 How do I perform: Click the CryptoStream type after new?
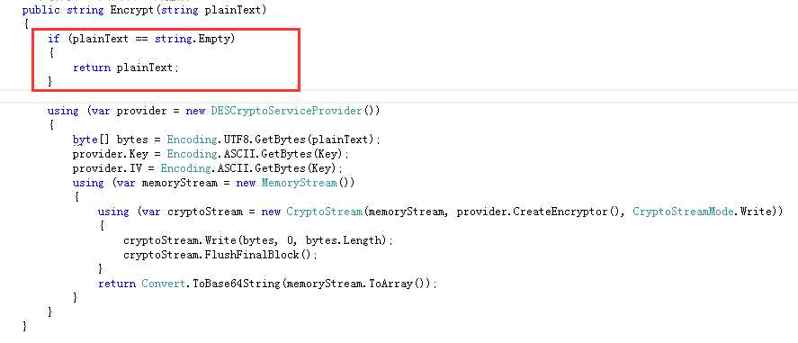(x=324, y=212)
